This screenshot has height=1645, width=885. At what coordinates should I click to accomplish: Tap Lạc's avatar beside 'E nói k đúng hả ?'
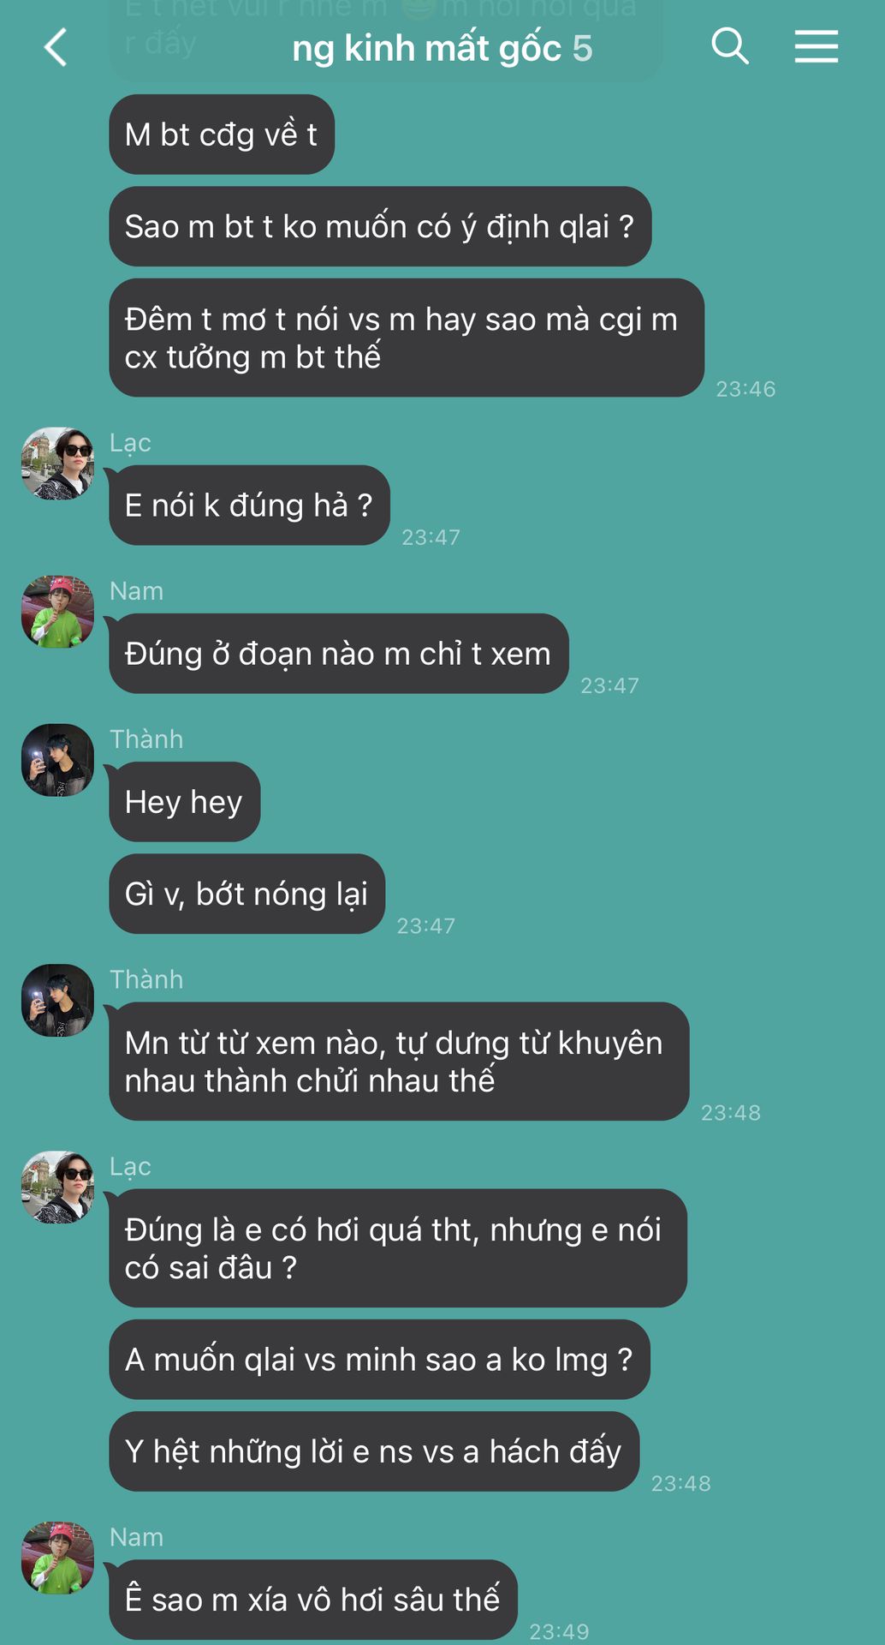click(x=57, y=464)
